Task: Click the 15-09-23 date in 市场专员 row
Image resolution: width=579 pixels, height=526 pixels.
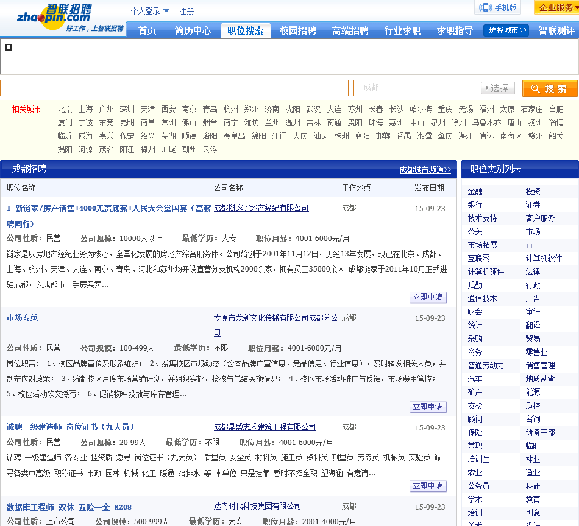Action: tap(430, 318)
